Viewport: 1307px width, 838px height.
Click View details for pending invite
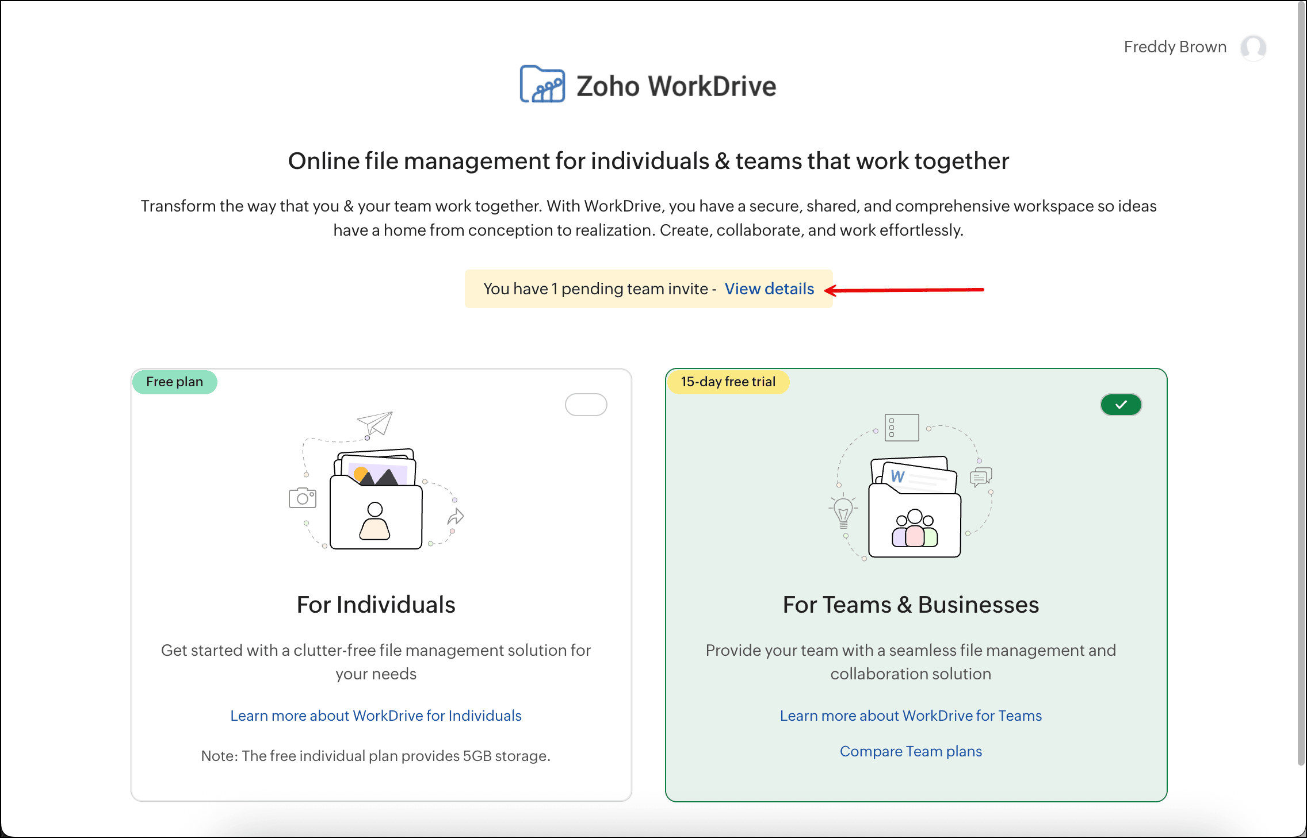[x=769, y=289]
